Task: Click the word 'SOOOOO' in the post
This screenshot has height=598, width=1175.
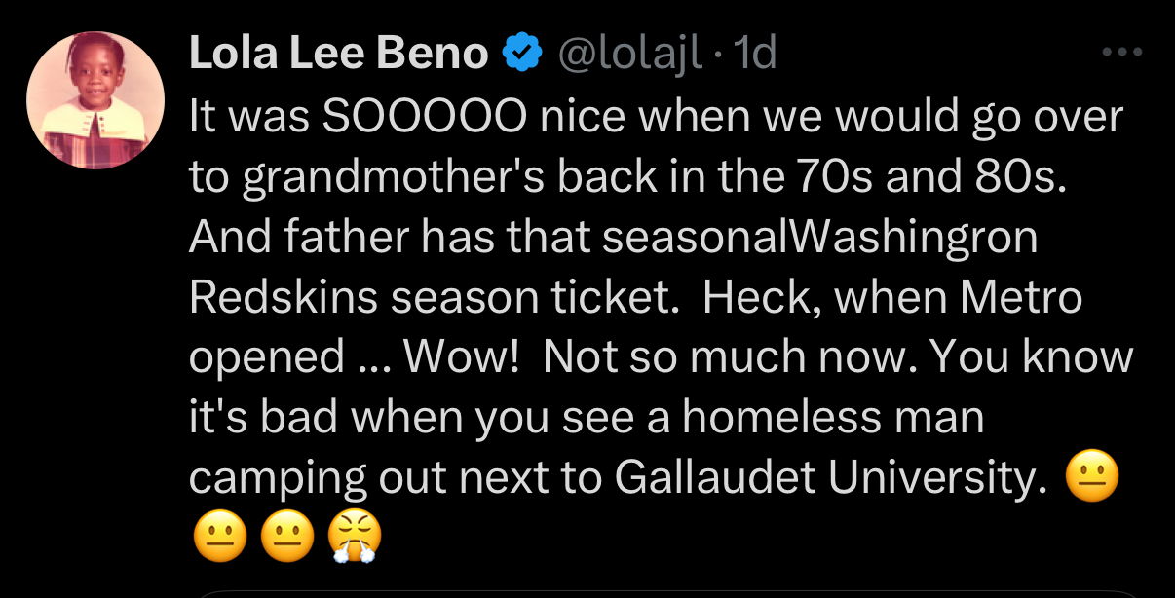Action: [425, 117]
